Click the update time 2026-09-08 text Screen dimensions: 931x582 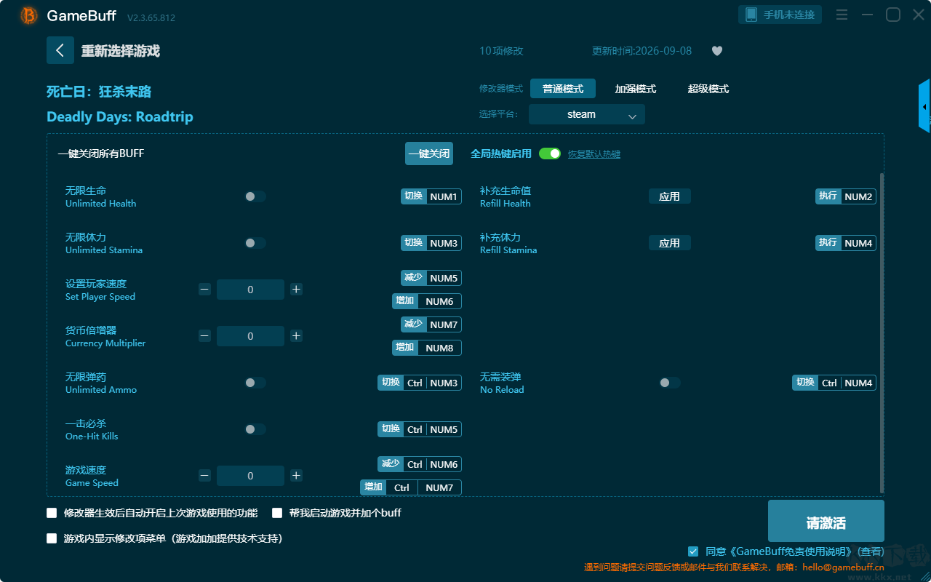642,51
